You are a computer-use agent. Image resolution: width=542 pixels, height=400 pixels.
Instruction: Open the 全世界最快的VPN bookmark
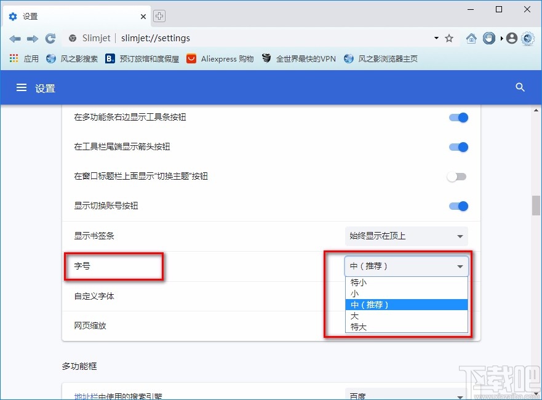(298, 58)
